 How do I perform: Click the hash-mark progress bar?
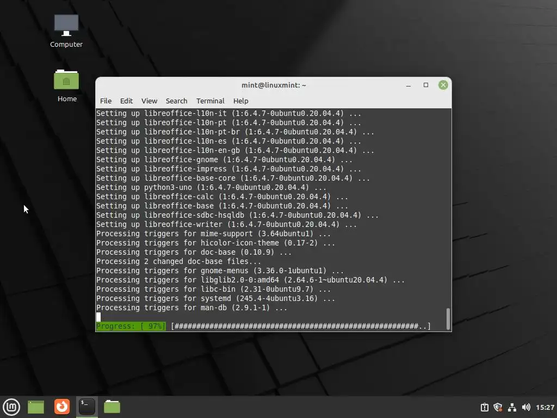click(301, 326)
